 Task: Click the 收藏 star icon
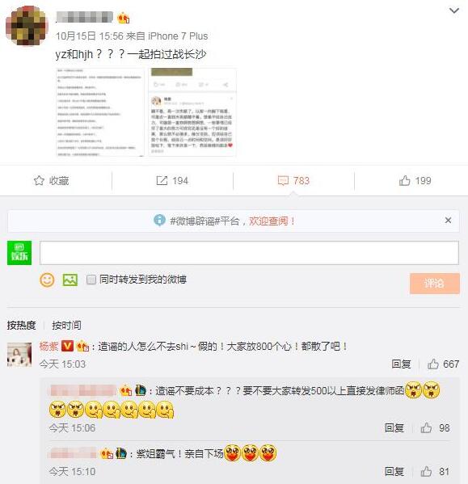coord(39,180)
